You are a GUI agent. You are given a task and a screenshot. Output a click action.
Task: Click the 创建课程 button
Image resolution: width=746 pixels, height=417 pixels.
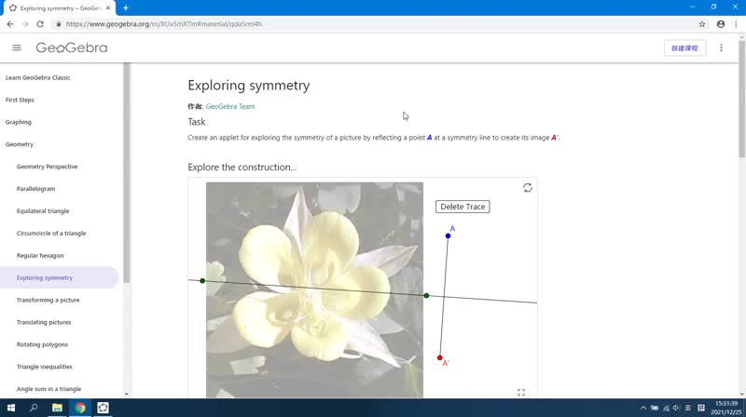point(684,48)
